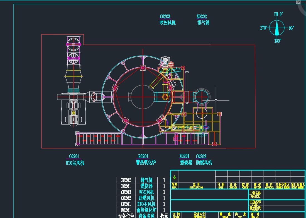Click C0202 cell in equipment table
The width and height of the screenshot is (306, 218).
point(126,198)
